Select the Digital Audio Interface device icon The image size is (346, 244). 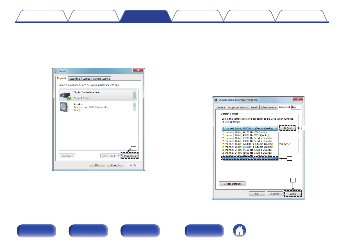click(x=65, y=96)
